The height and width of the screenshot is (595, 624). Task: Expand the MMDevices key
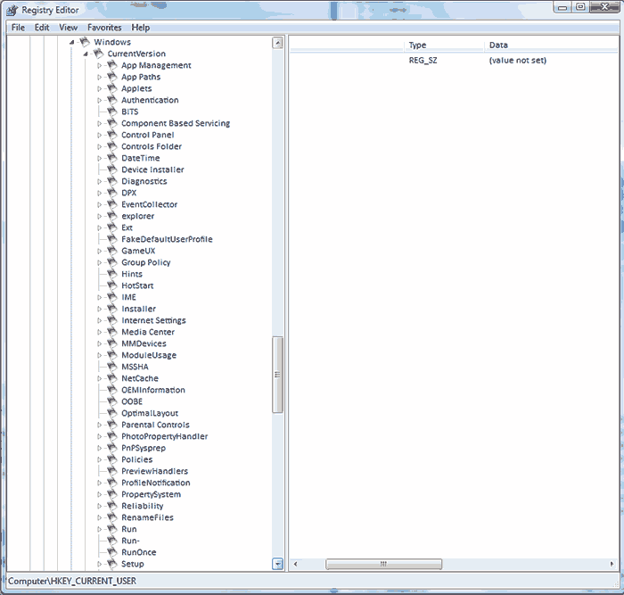100,343
